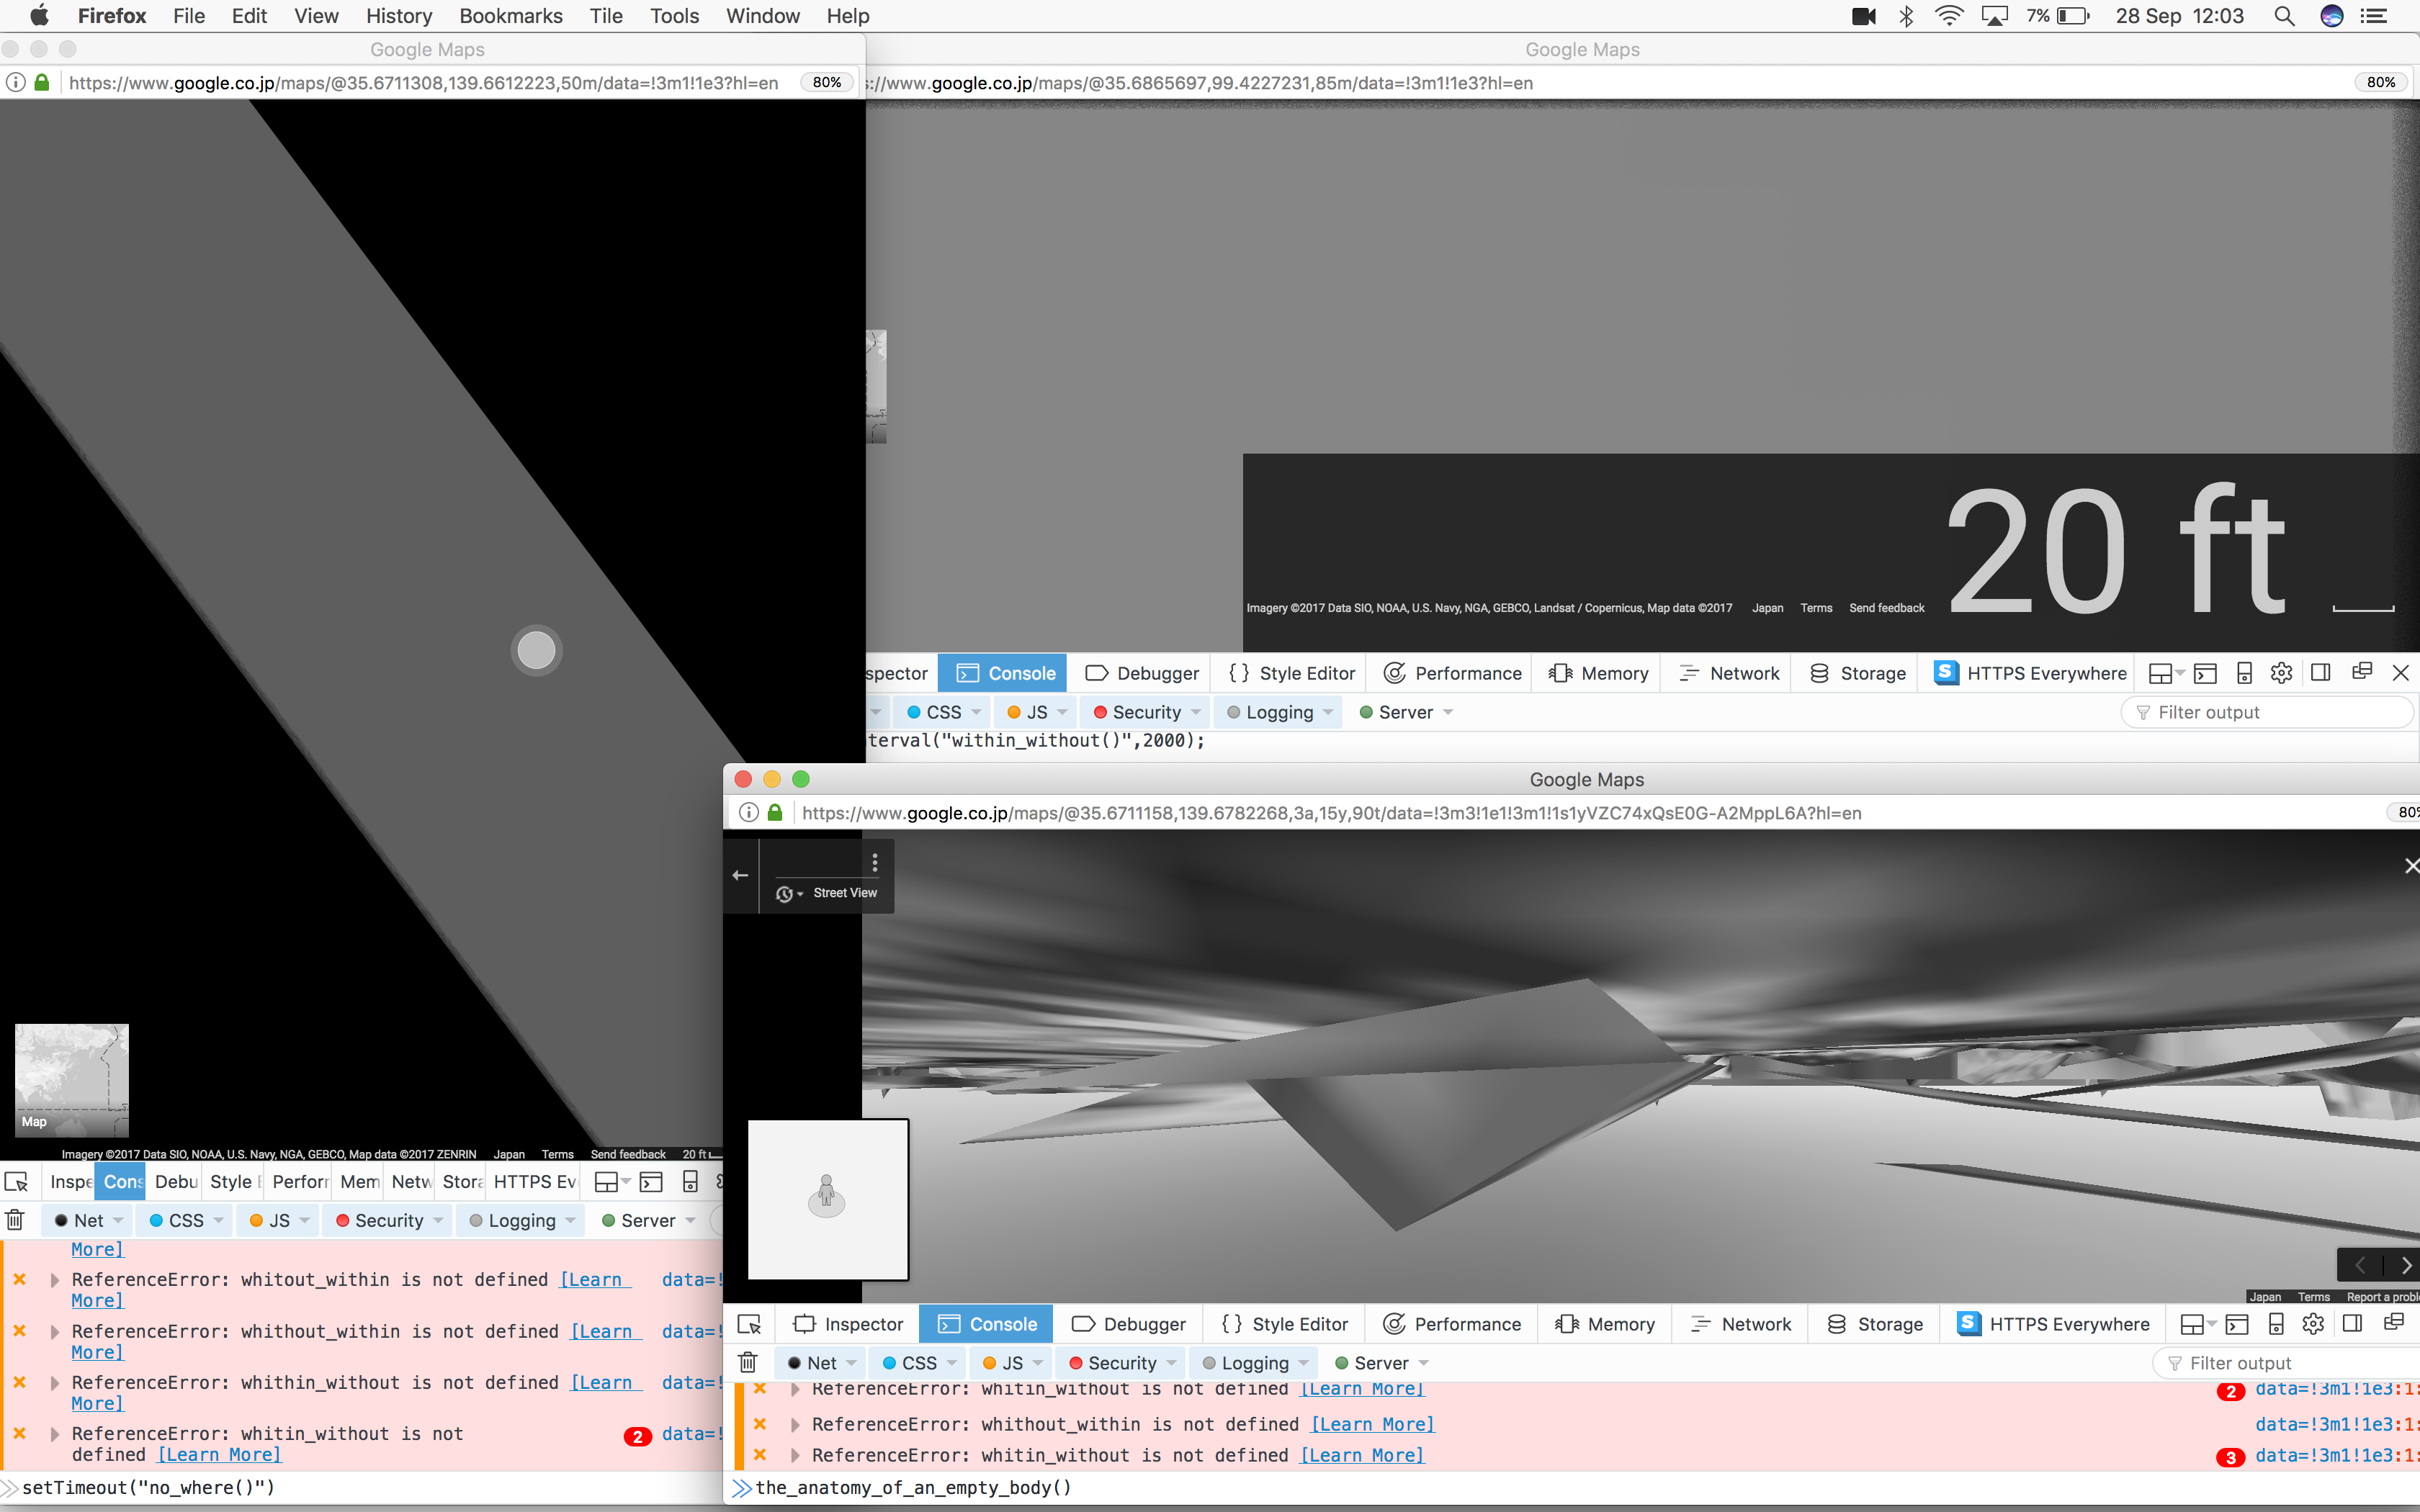Switch to Inspector tab in Street View window devtools
Viewport: 2420px width, 1512px height.
tap(848, 1324)
